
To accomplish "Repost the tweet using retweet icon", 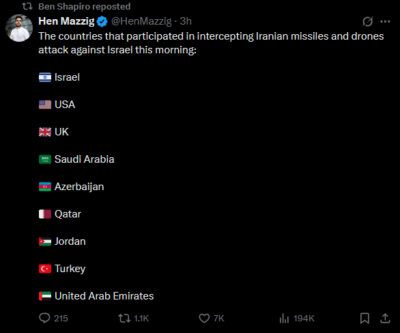I will click(124, 318).
